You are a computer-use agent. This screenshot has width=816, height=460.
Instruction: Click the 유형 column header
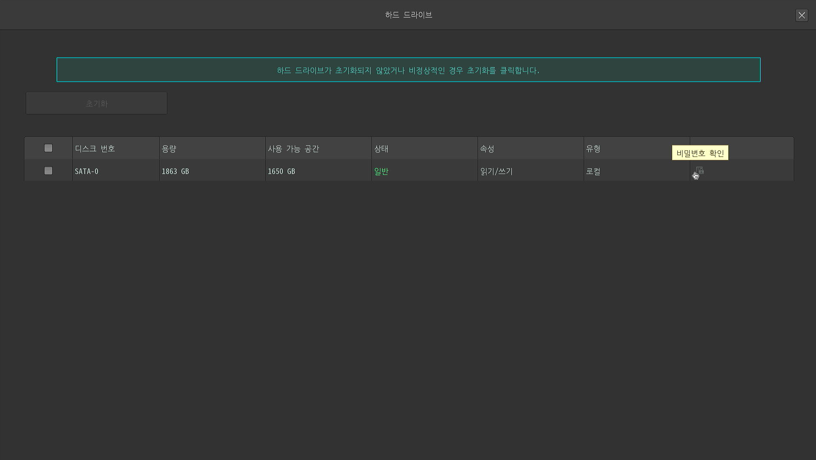coord(637,148)
